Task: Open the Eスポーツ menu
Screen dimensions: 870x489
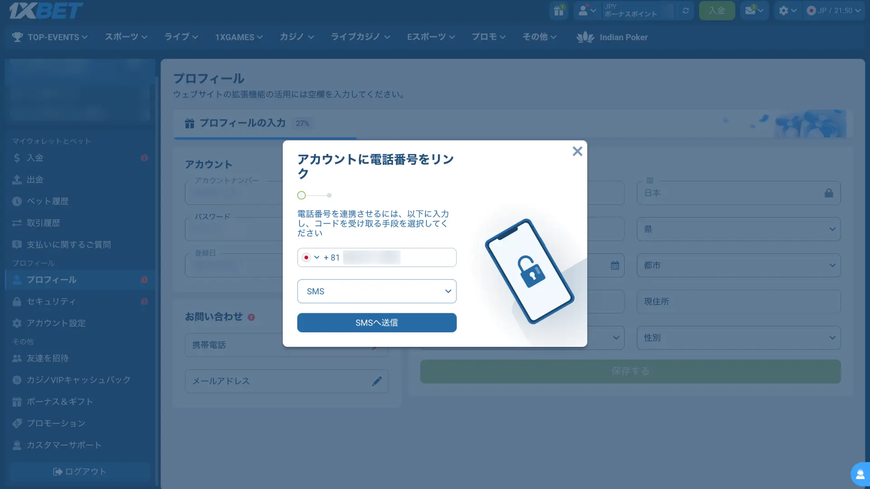Action: click(430, 37)
